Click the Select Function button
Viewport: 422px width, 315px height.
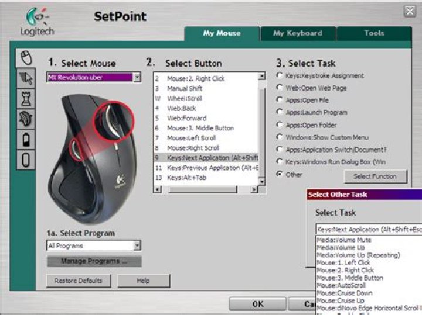tap(375, 176)
